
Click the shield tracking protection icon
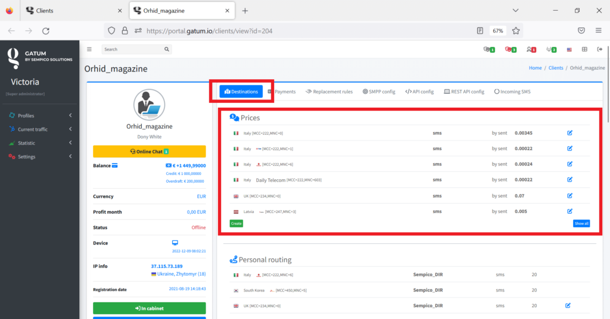111,31
